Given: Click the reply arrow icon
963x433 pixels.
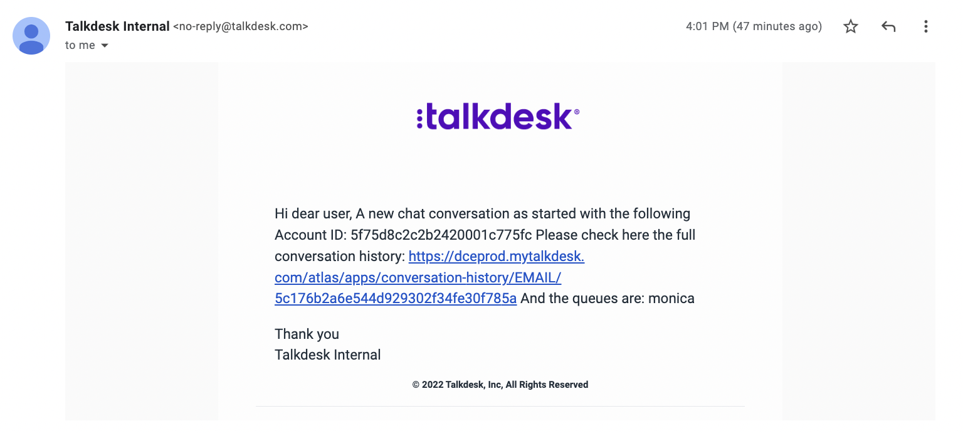Looking at the screenshot, I should click(x=888, y=26).
